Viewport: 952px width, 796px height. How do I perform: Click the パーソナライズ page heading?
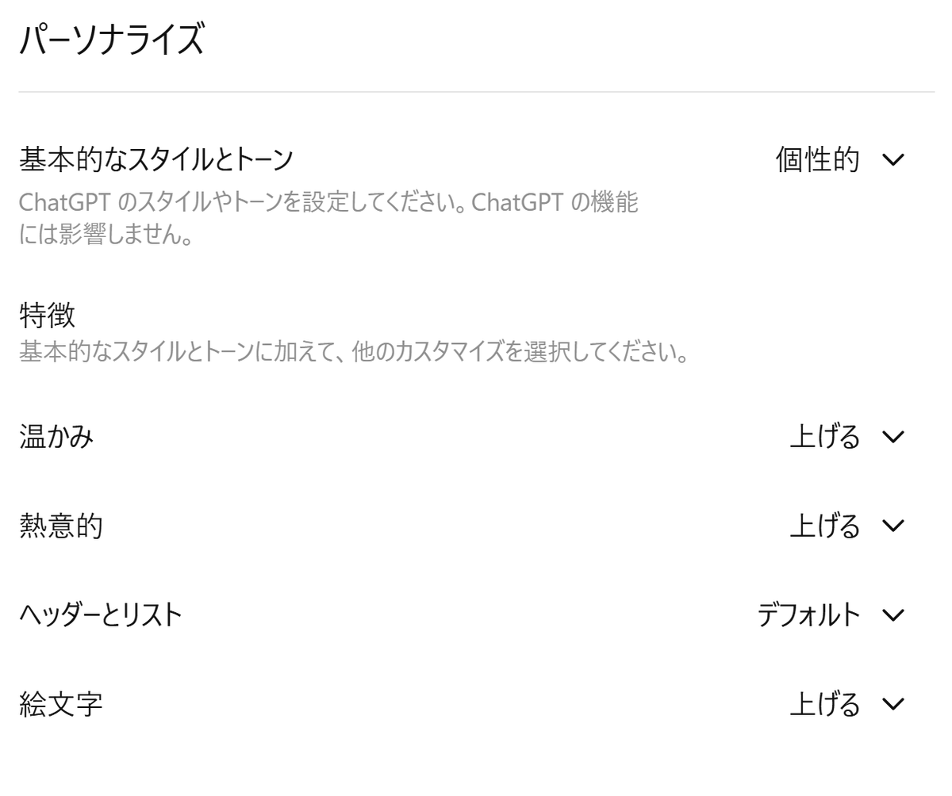(112, 40)
